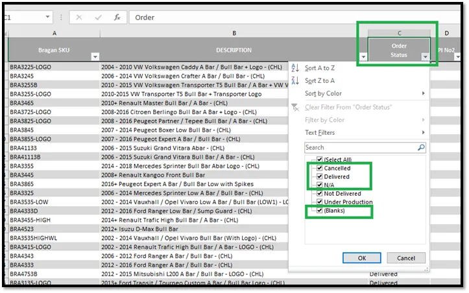This screenshot has width=469, height=293.
Task: Click cell BRA3245
Action: click(54, 76)
